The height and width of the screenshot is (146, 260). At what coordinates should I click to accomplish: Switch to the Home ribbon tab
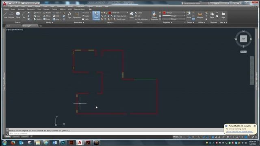[6, 9]
